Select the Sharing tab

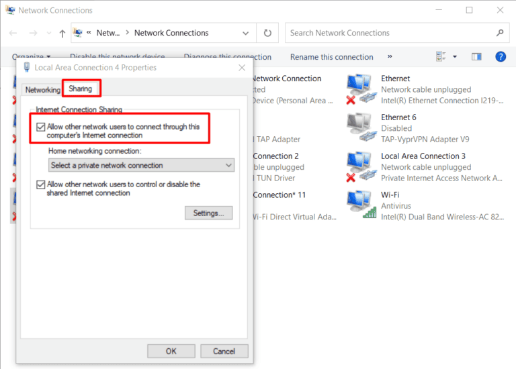point(81,89)
